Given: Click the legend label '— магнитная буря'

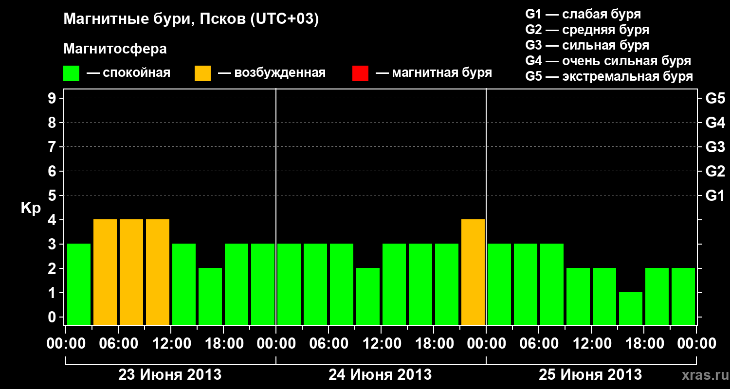Looking at the screenshot, I should [x=434, y=73].
